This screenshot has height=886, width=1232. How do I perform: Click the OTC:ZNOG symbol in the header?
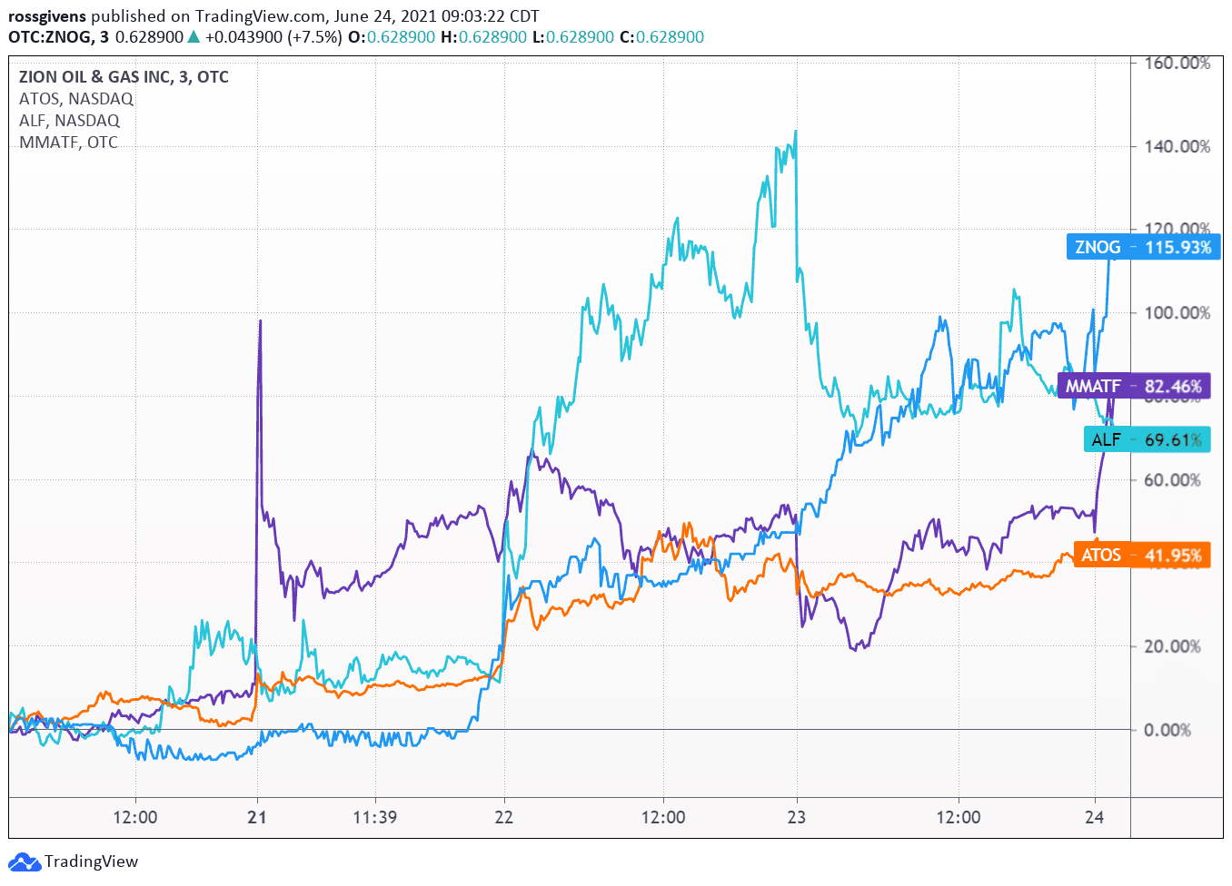click(x=50, y=37)
